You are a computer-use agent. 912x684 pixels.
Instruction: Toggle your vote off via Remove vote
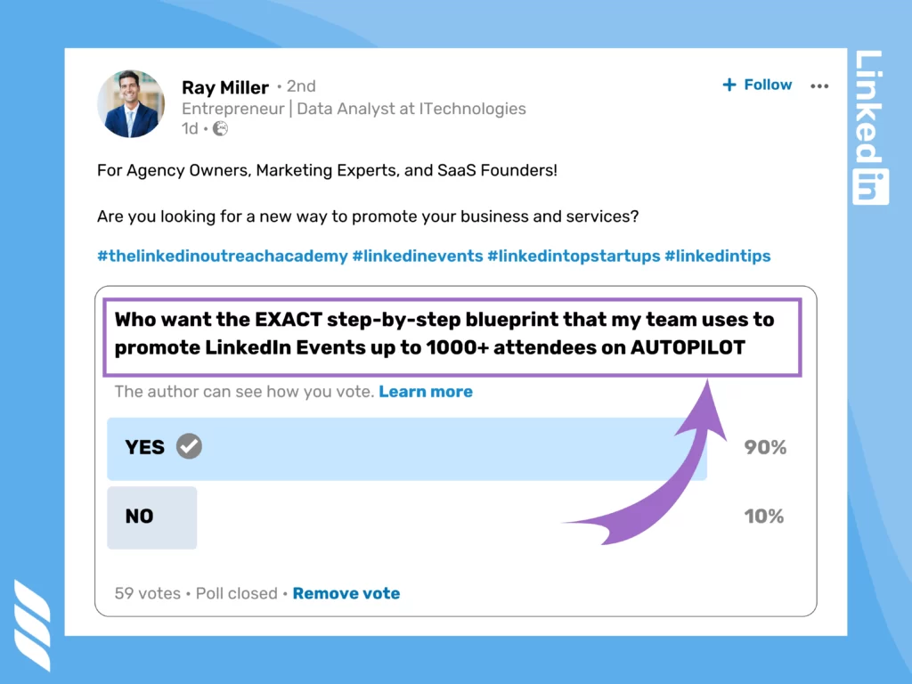(x=346, y=593)
